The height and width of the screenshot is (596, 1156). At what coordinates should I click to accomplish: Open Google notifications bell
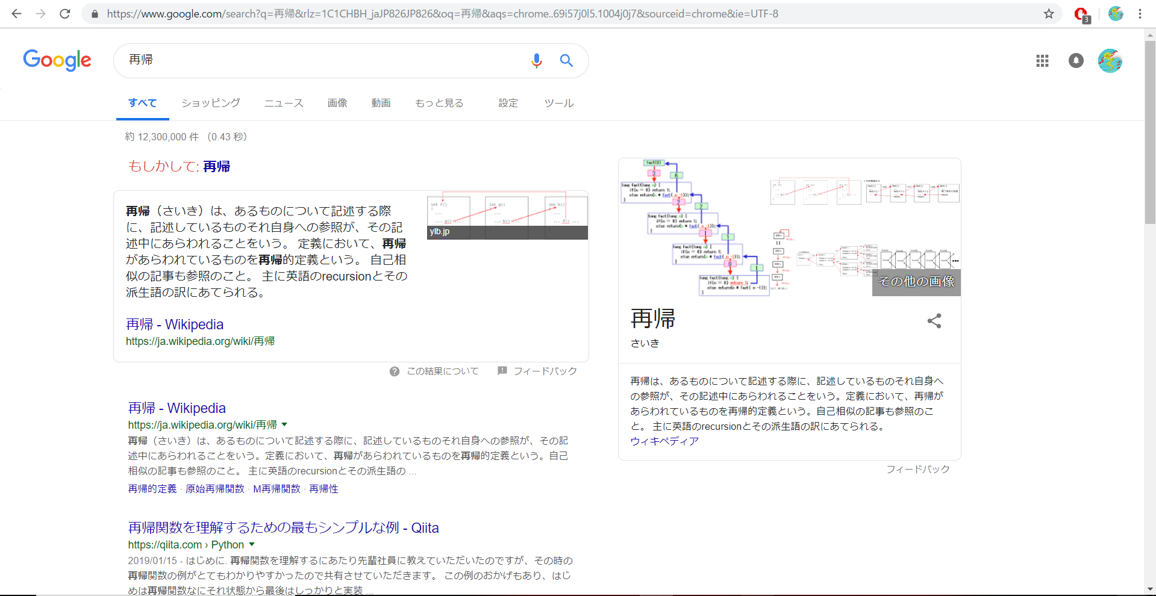[1076, 60]
